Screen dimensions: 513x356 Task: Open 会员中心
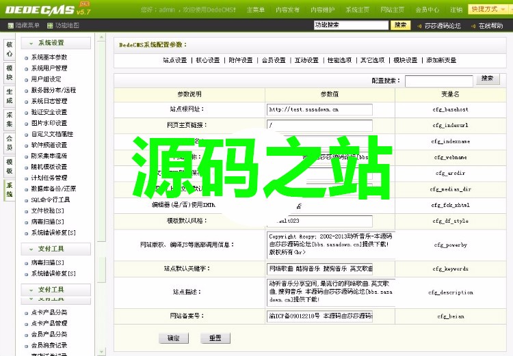pyautogui.click(x=428, y=10)
